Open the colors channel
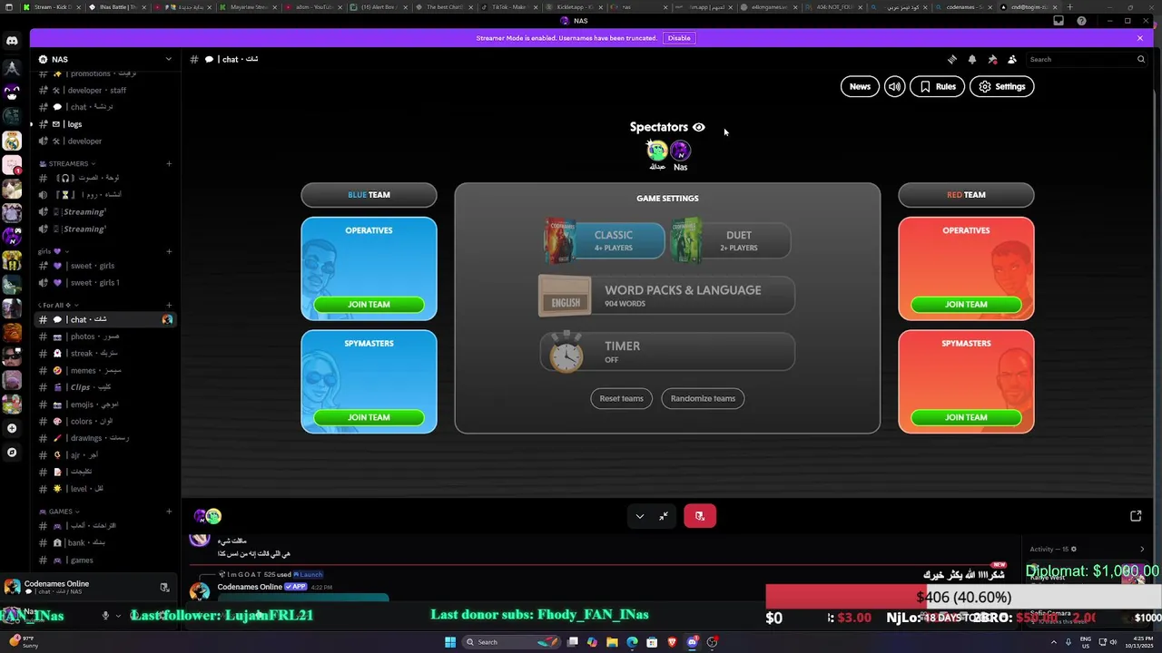The width and height of the screenshot is (1162, 653). pyautogui.click(x=105, y=422)
